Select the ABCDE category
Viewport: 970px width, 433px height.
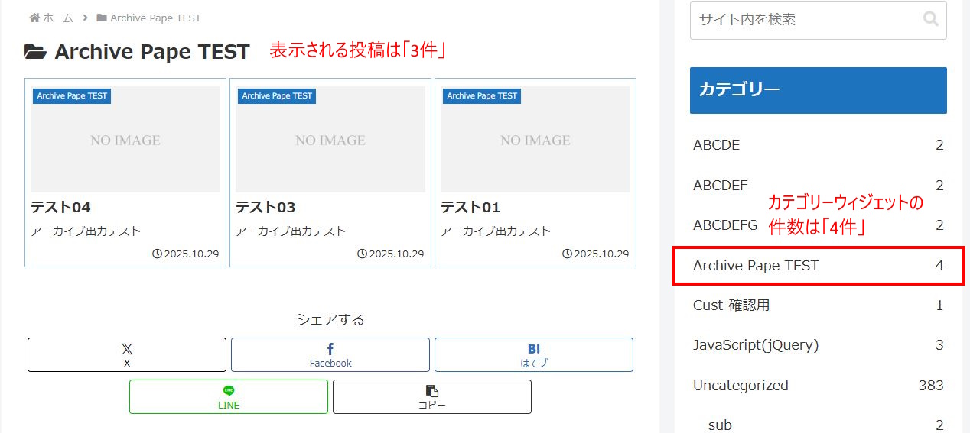(717, 145)
